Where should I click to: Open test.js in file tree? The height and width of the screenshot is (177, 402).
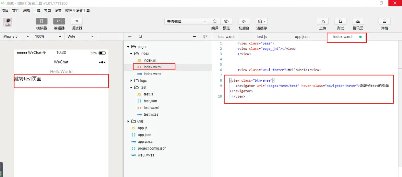pos(148,94)
